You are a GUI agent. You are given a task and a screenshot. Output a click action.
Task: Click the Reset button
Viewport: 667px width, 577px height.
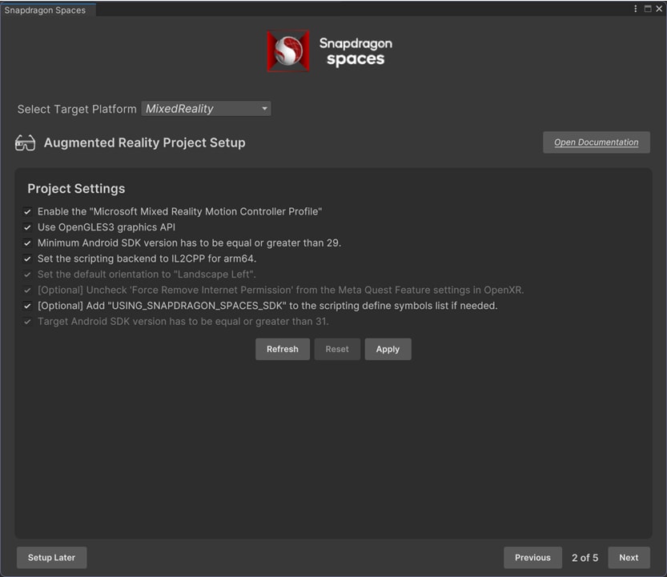(337, 349)
